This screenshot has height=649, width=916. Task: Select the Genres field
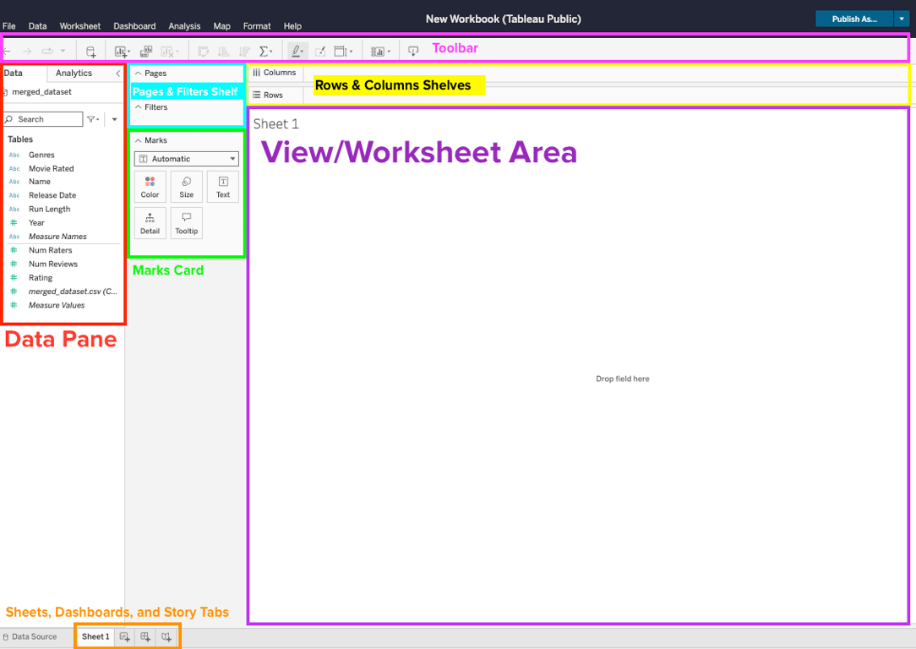(x=41, y=155)
